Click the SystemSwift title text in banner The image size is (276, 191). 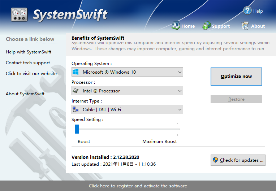click(x=70, y=15)
